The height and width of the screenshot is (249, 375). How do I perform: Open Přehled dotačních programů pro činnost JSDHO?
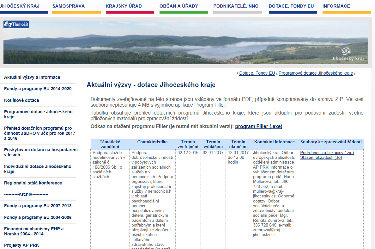(x=39, y=133)
